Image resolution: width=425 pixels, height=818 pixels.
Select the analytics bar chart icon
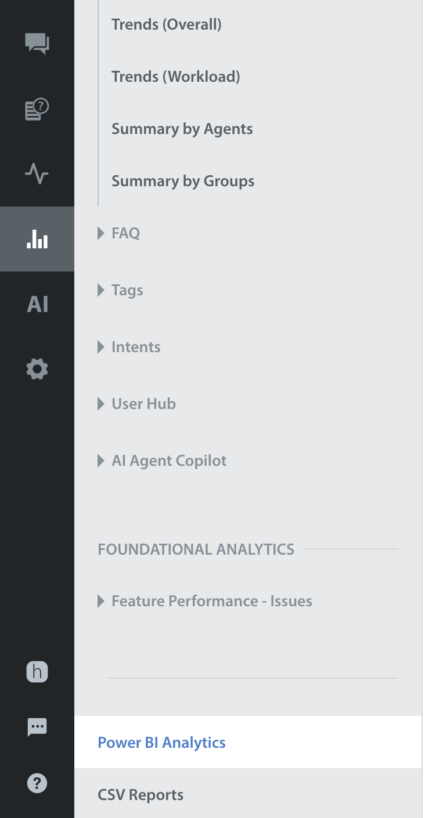37,239
